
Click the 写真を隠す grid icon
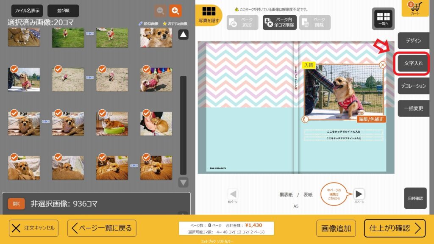209,15
